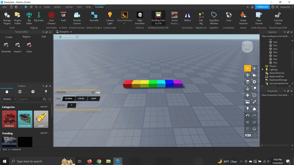Activate the F3X Weld tool
The image size is (294, 165).
254,101
